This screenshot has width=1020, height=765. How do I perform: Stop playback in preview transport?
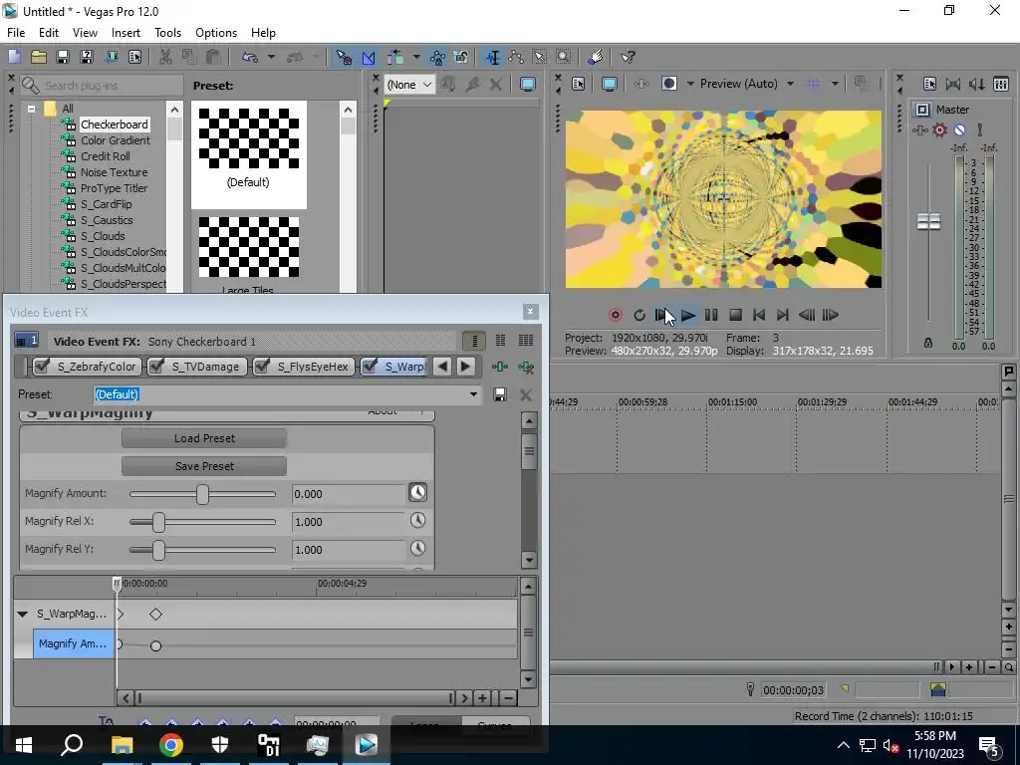(x=735, y=316)
